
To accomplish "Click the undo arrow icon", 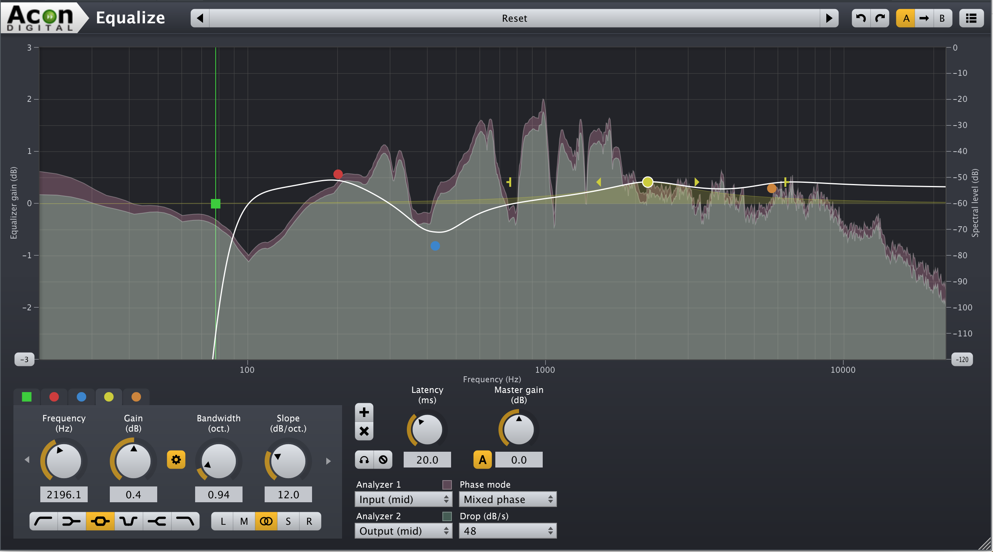I will pyautogui.click(x=861, y=18).
